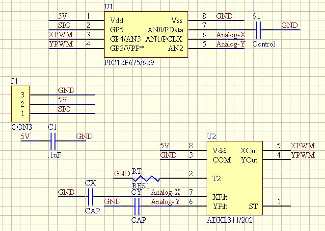Click the COM pin name inside U2
325x231 pixels.
point(222,160)
